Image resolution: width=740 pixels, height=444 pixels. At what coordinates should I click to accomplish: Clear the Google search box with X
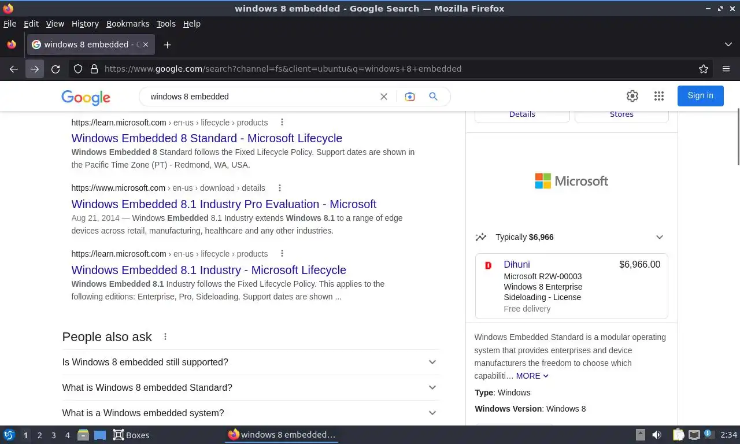(383, 97)
